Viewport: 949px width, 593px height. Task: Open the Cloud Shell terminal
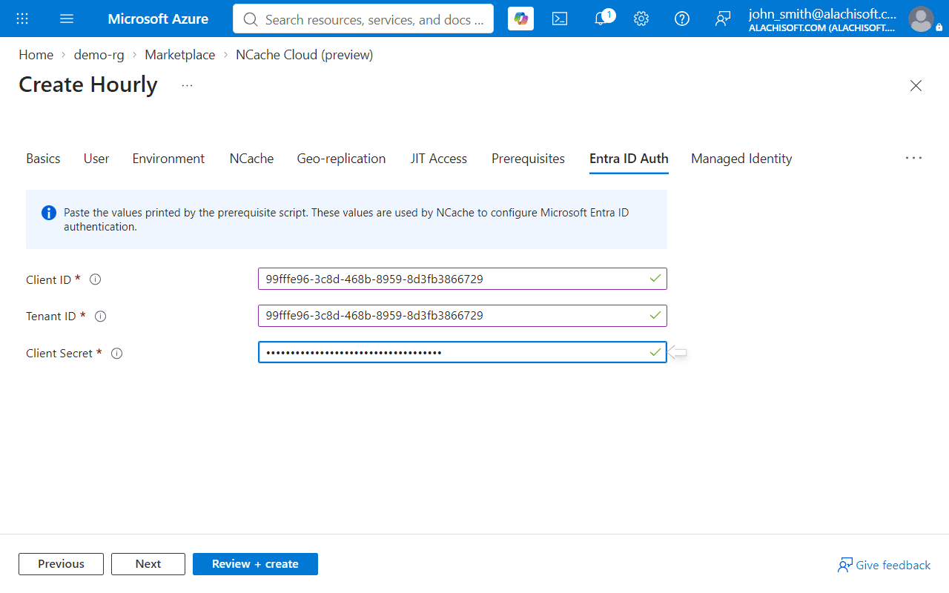560,19
